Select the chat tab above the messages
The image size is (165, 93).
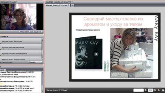pos(3,70)
